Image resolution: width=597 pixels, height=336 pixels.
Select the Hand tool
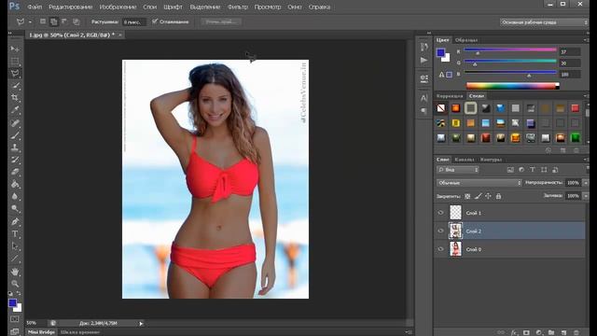coord(15,272)
